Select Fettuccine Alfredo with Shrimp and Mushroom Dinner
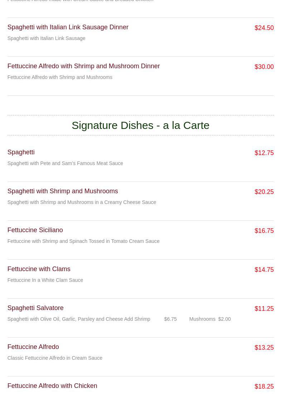The width and height of the screenshot is (281, 394). tap(84, 66)
